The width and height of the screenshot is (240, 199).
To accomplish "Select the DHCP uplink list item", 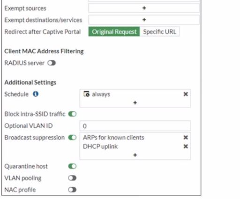I will [100, 147].
